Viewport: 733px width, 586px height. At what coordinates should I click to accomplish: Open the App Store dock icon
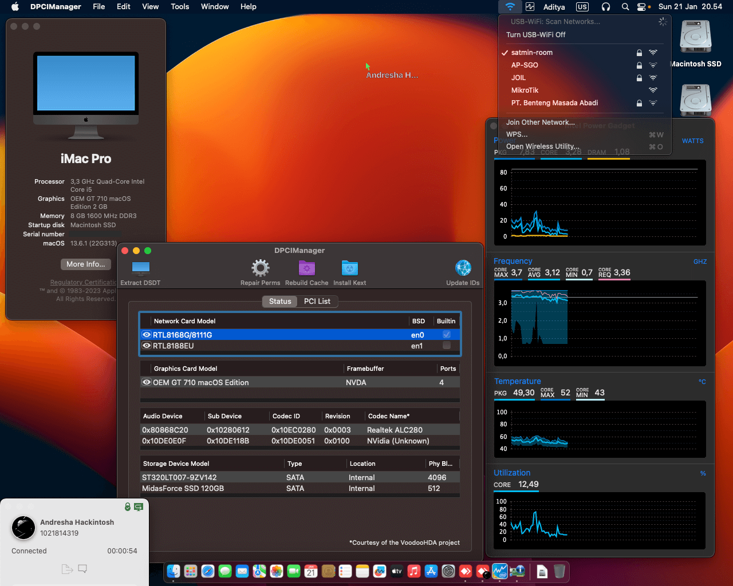pos(431,571)
